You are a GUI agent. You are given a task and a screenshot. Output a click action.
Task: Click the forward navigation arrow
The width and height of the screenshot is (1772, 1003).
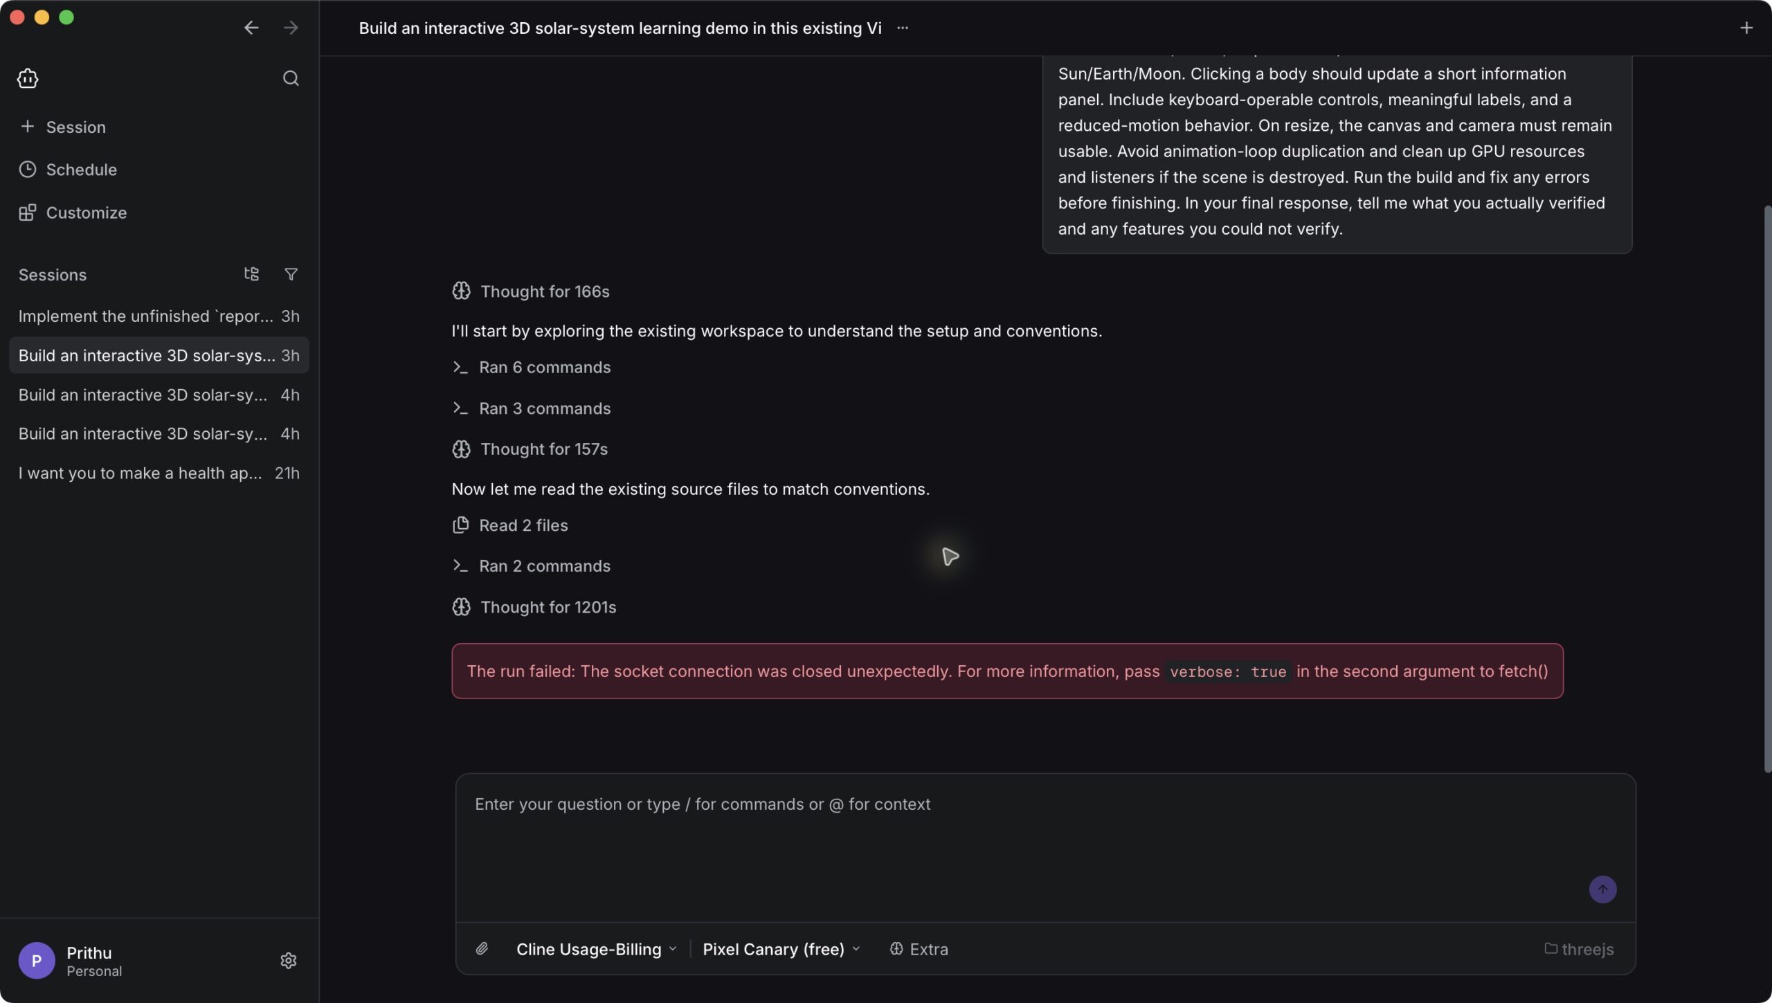pyautogui.click(x=291, y=28)
